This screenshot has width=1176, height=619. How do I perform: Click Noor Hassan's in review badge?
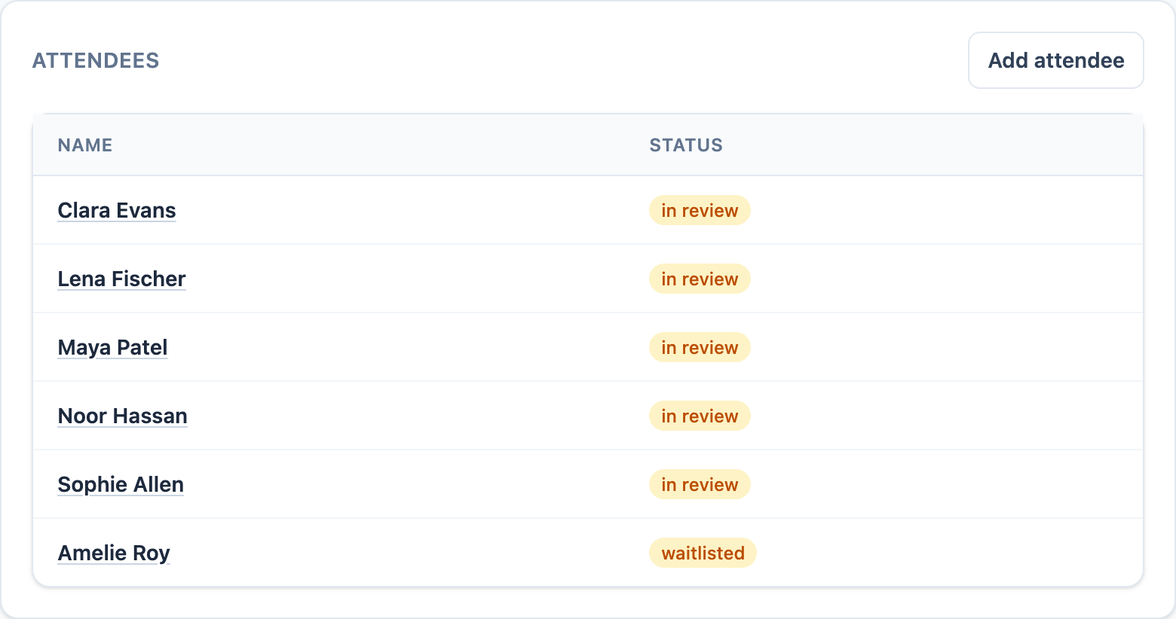(x=700, y=416)
